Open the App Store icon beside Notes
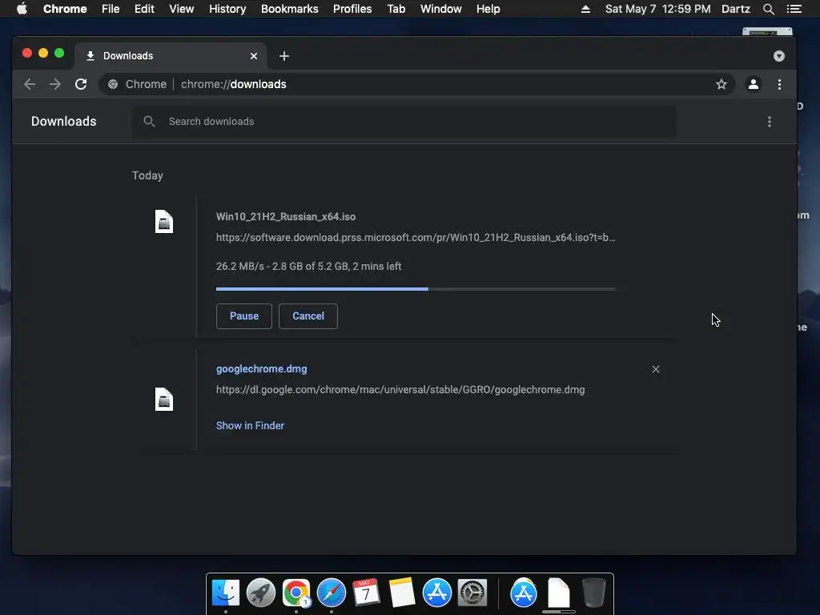 [x=436, y=593]
